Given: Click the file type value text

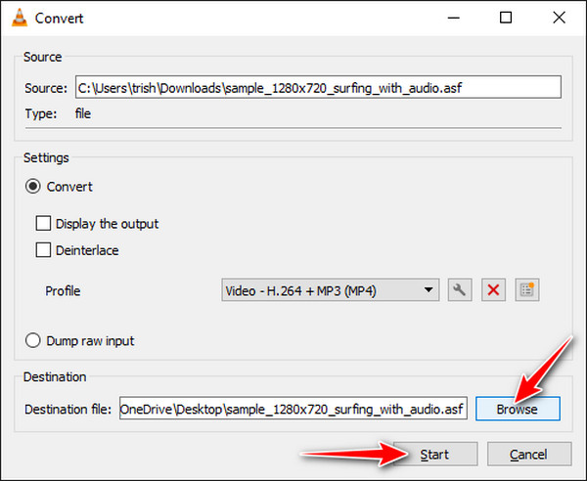Looking at the screenshot, I should 83,113.
